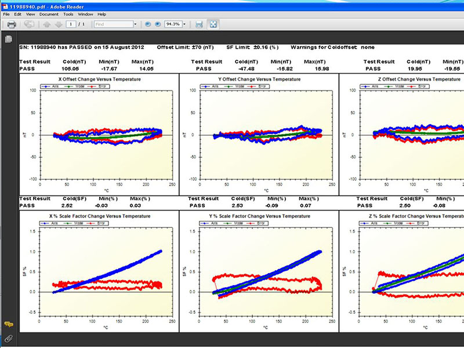Click the Y % Scale Factor Change title
This screenshot has height=348, width=464.
click(259, 216)
